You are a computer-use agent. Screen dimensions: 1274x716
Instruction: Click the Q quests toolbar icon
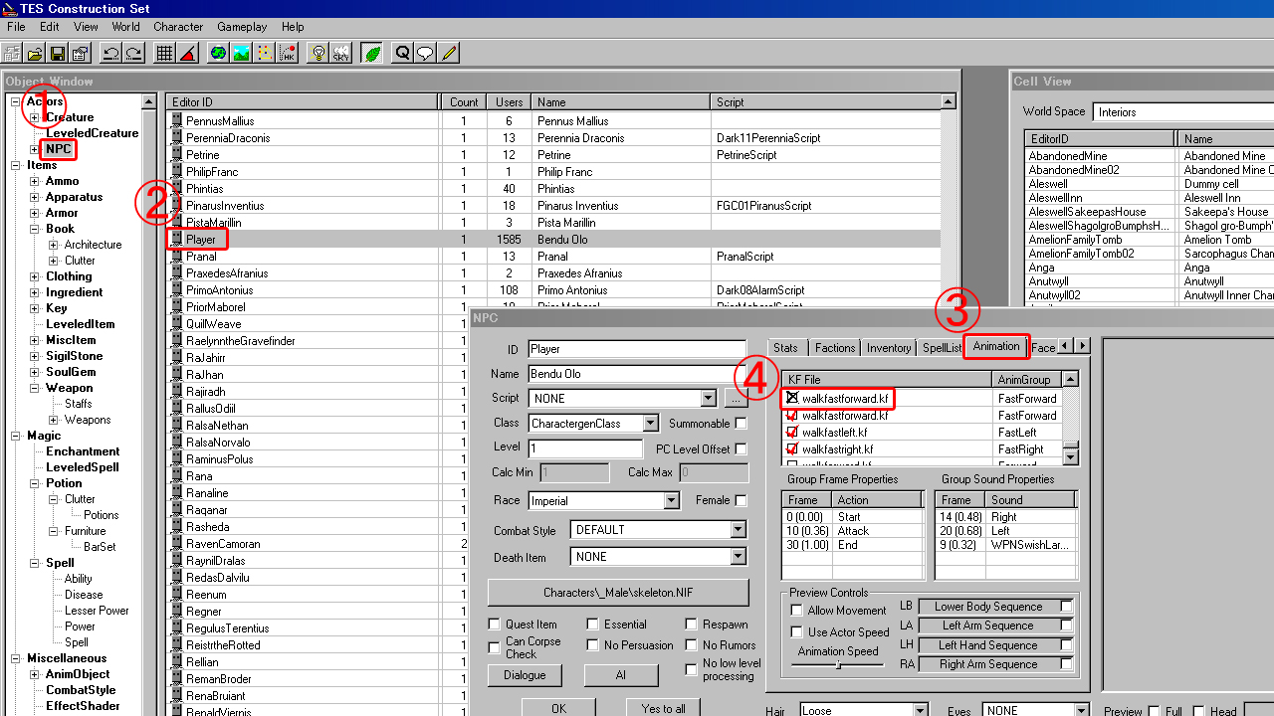(402, 53)
